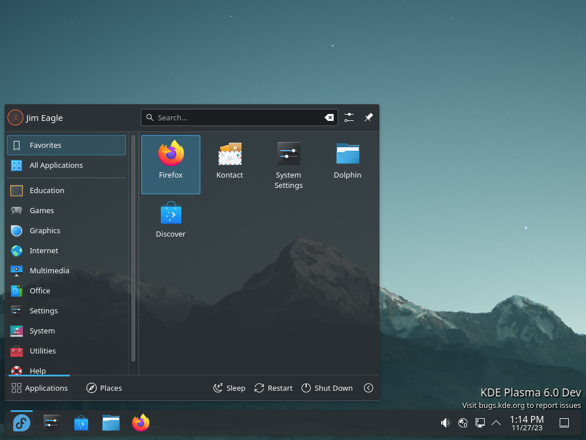
Task: Open Kontact from Favorites
Action: click(x=229, y=164)
